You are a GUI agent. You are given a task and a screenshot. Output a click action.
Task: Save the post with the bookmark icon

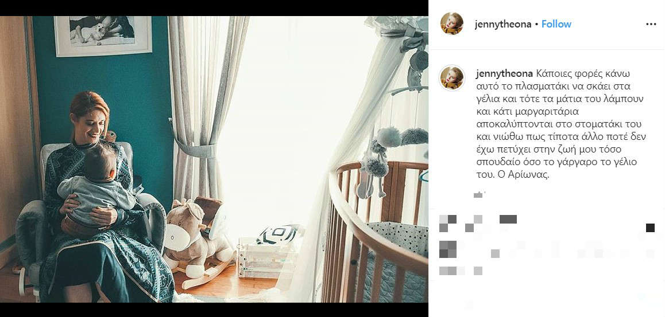pos(650,228)
